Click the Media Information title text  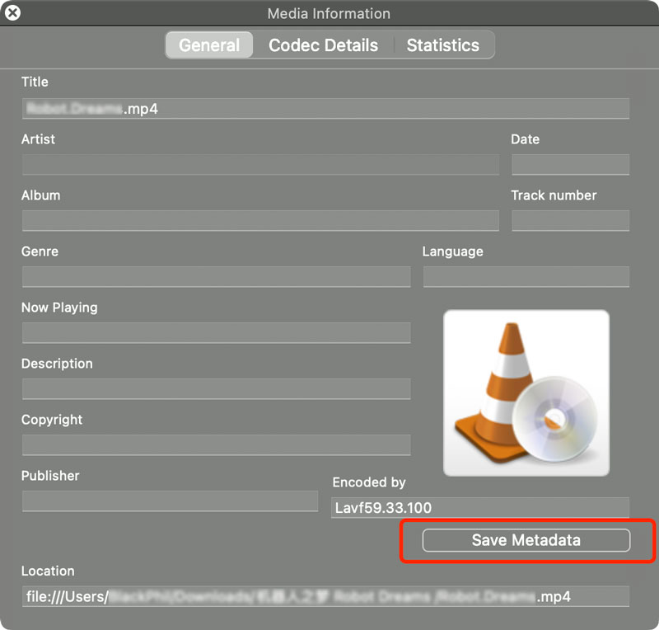coord(329,13)
